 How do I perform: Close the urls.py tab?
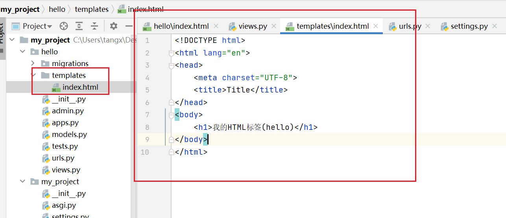point(428,26)
